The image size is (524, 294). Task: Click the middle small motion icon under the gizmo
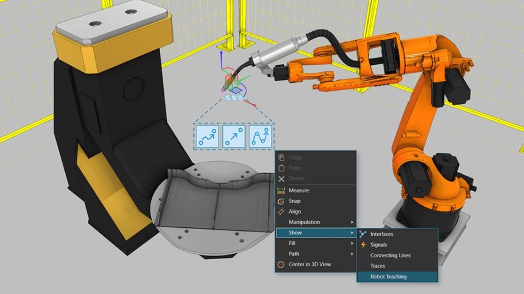234,98
